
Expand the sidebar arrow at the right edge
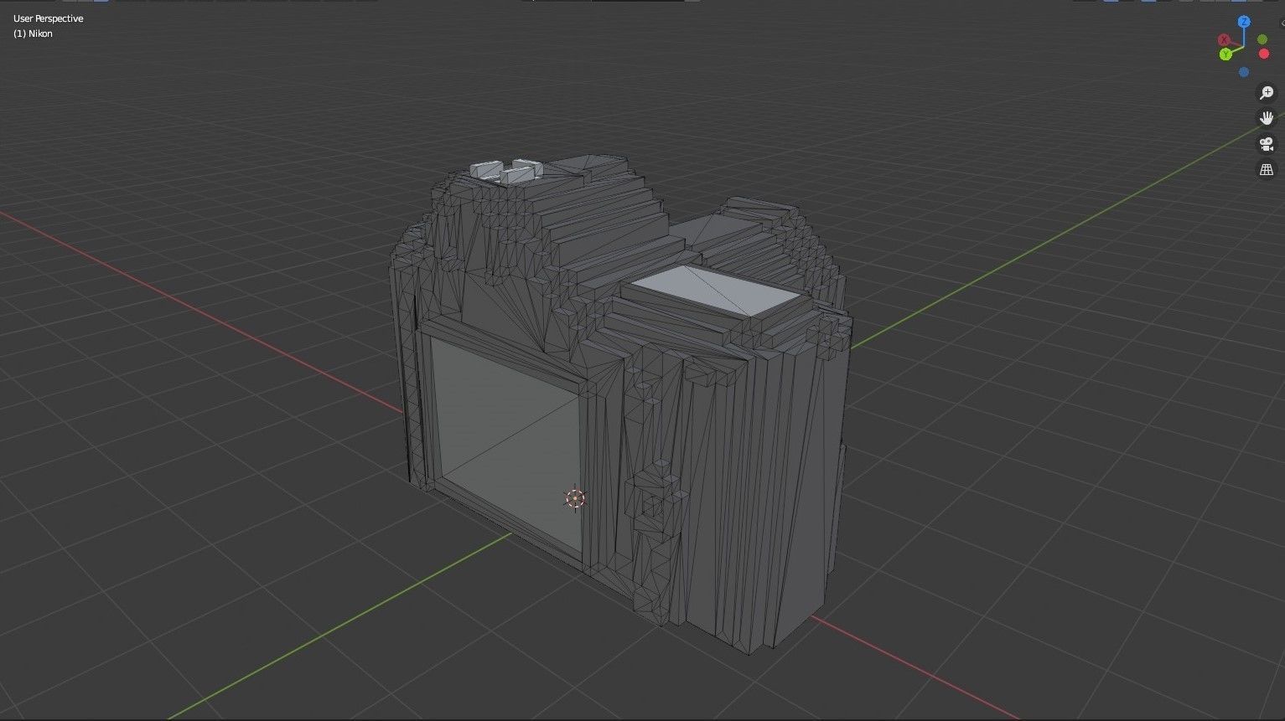1282,23
